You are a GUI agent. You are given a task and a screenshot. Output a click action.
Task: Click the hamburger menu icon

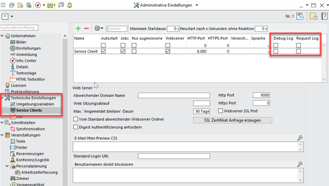[x=3, y=5]
